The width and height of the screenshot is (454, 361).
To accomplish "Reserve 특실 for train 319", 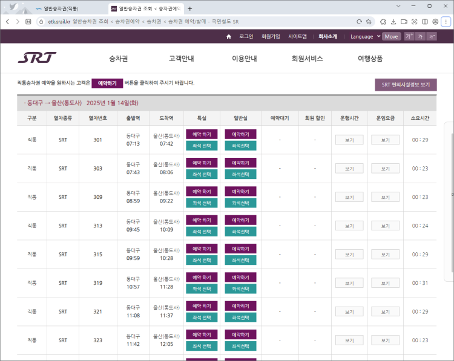I will pos(202,278).
